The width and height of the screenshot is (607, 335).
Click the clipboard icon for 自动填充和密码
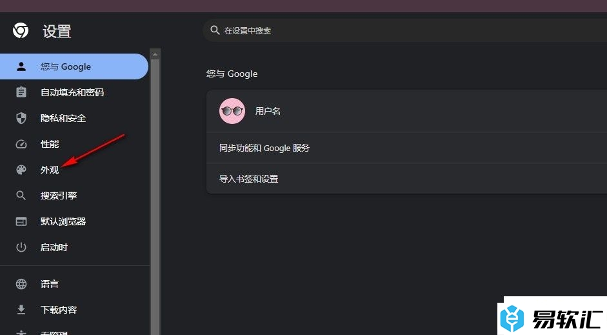(x=21, y=92)
